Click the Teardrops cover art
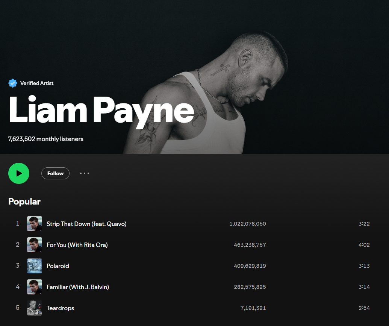The image size is (389, 326). click(x=35, y=308)
